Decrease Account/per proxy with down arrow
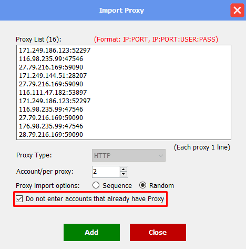The width and height of the screenshot is (246, 249). click(124, 174)
